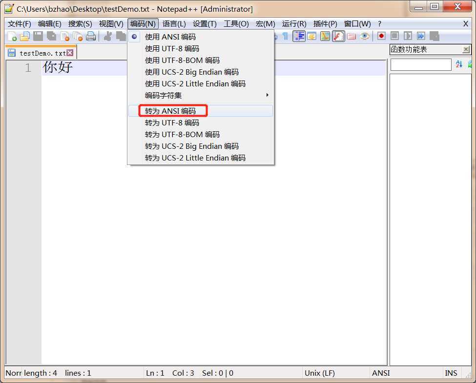Click the Ln : 1 Col : 3 status
This screenshot has height=383, width=476.
(223, 373)
